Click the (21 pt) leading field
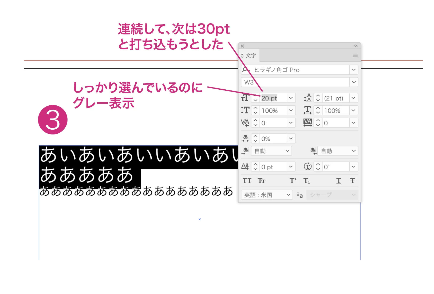 pyautogui.click(x=336, y=98)
